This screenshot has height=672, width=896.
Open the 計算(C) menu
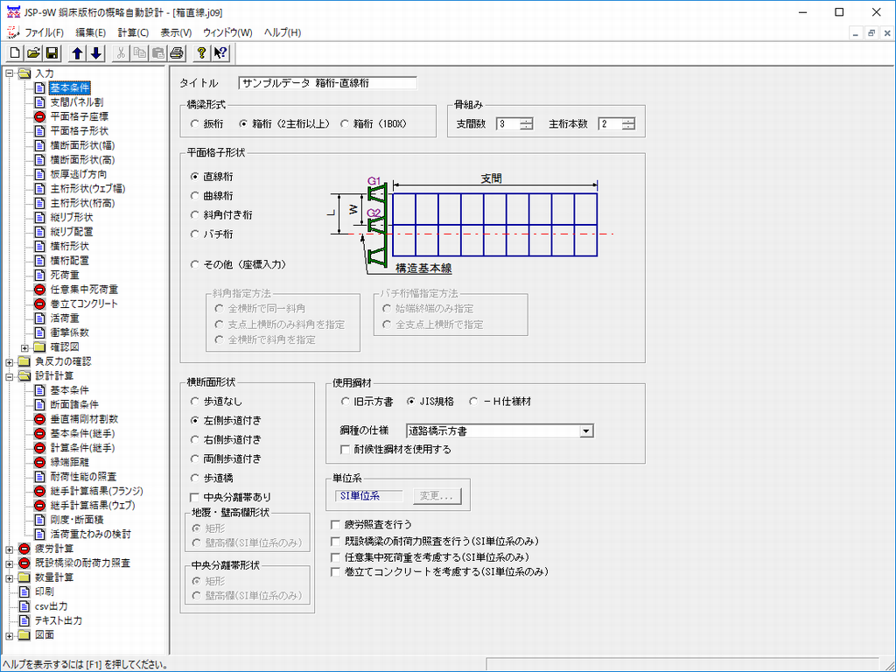(133, 32)
